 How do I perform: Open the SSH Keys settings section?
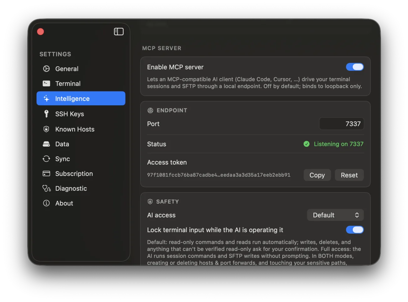point(81,114)
